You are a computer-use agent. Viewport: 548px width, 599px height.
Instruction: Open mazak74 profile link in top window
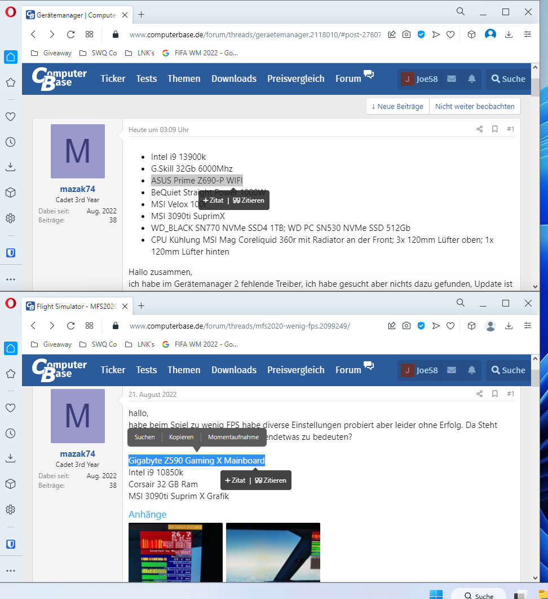click(77, 189)
